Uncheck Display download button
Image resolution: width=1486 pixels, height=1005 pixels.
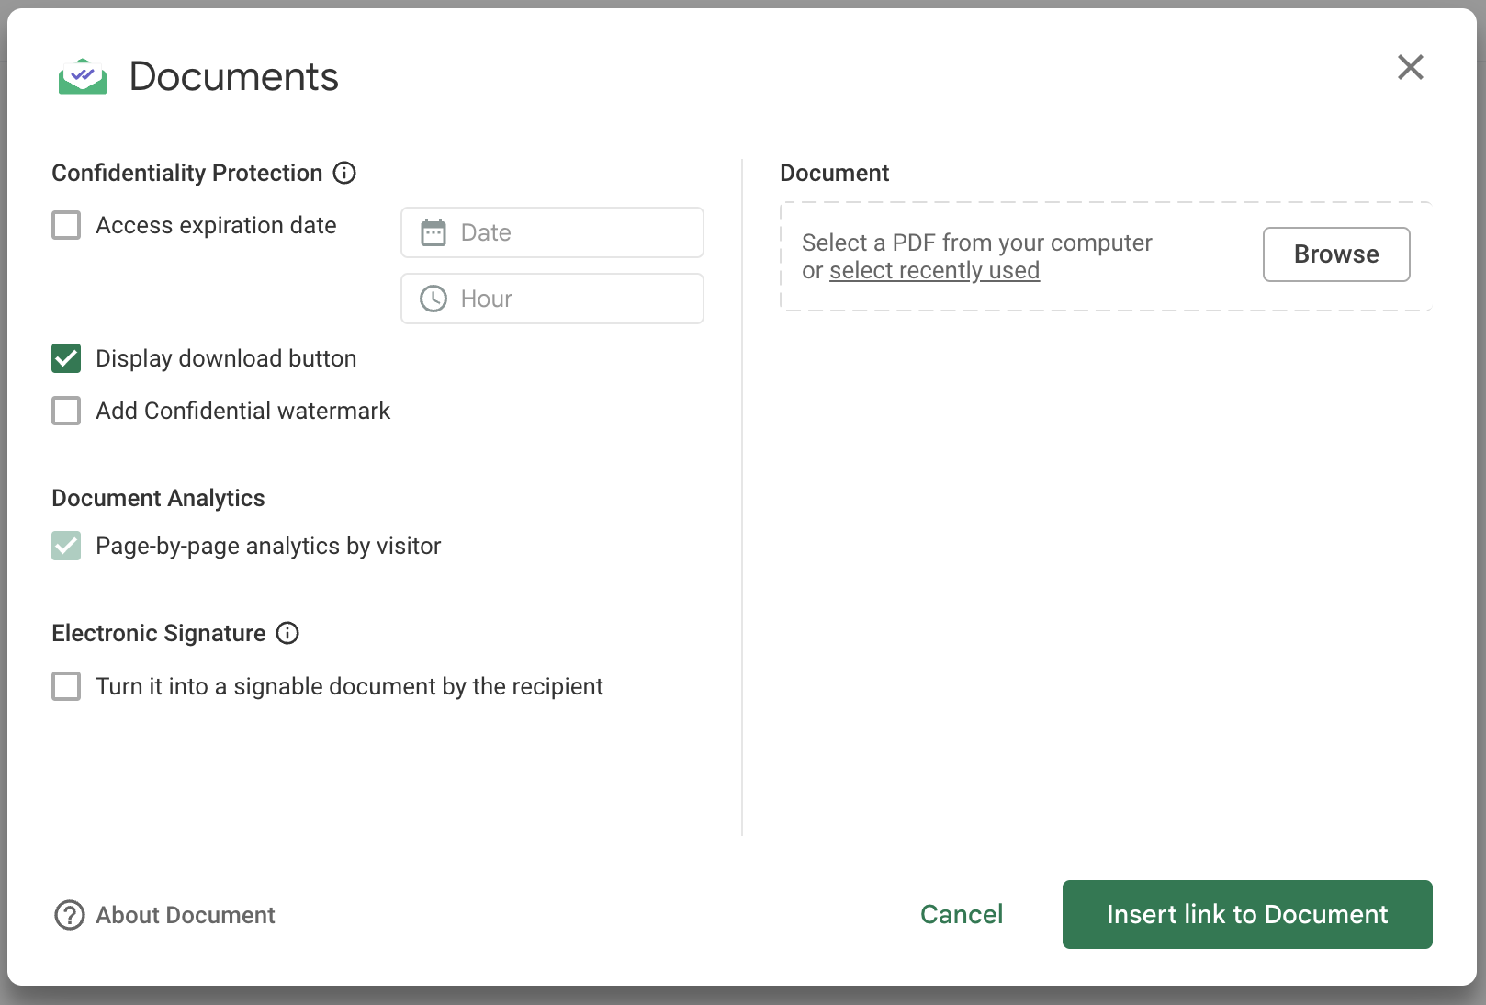[x=66, y=358]
